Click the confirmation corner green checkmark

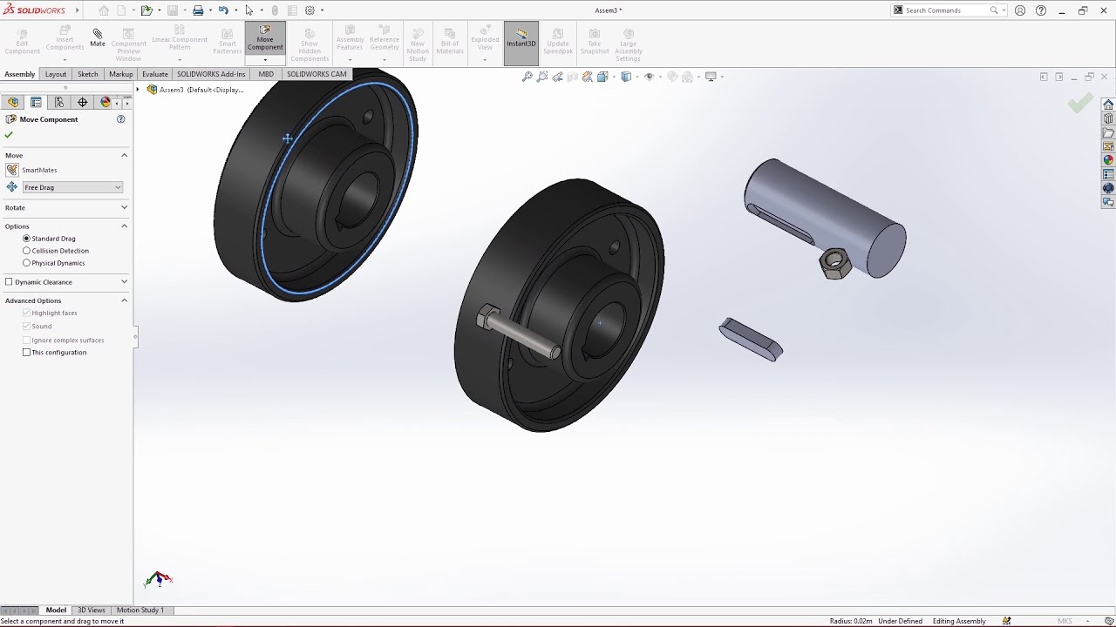click(1079, 104)
